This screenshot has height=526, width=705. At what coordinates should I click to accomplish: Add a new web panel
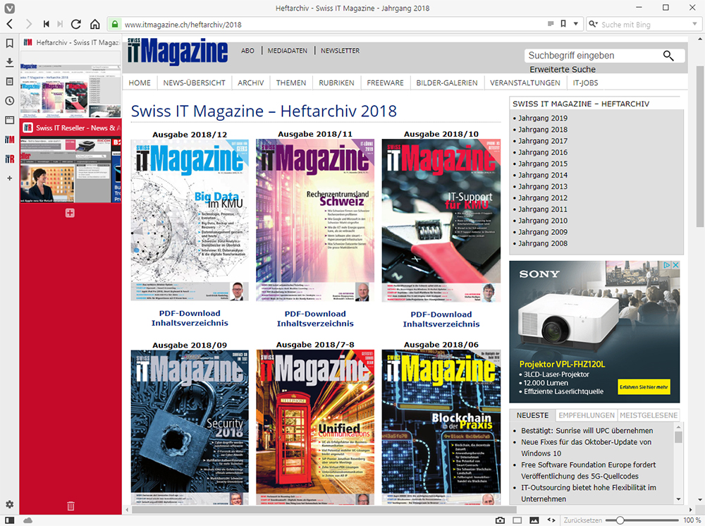[9, 178]
